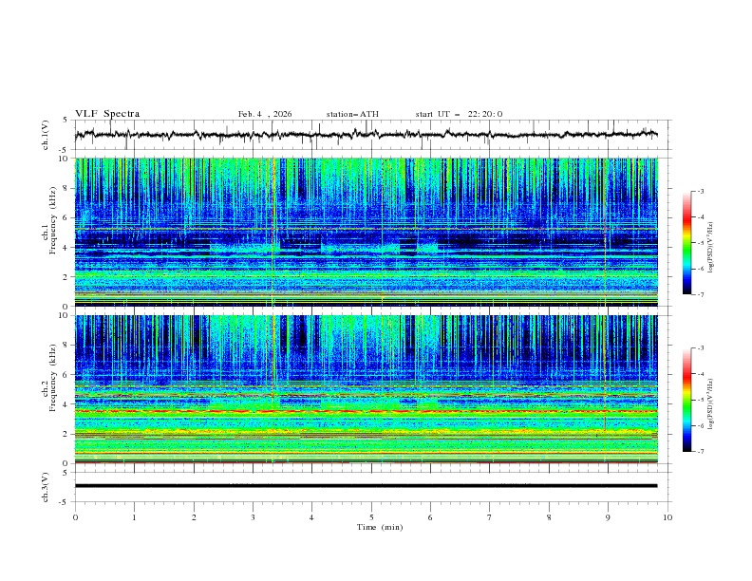Image resolution: width=752 pixels, height=581 pixels.
Task: Click time-axis tick label "8"
Action: tap(549, 517)
